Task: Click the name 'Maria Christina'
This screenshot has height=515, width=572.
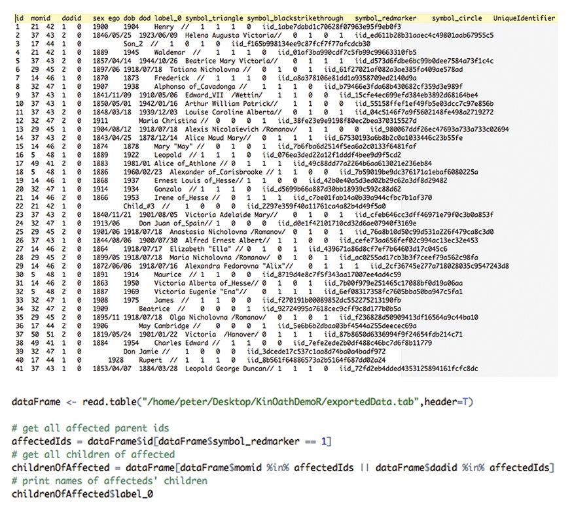Action: (x=168, y=121)
